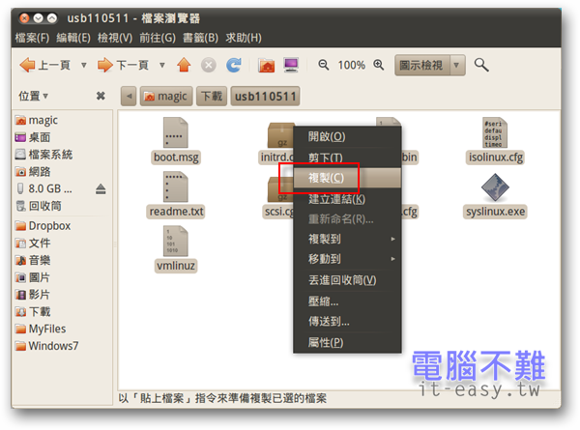Click the 下載 breadcrumb path button

211,97
